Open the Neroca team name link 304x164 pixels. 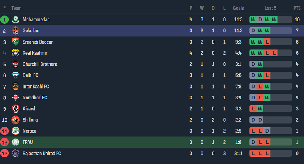coord(29,131)
